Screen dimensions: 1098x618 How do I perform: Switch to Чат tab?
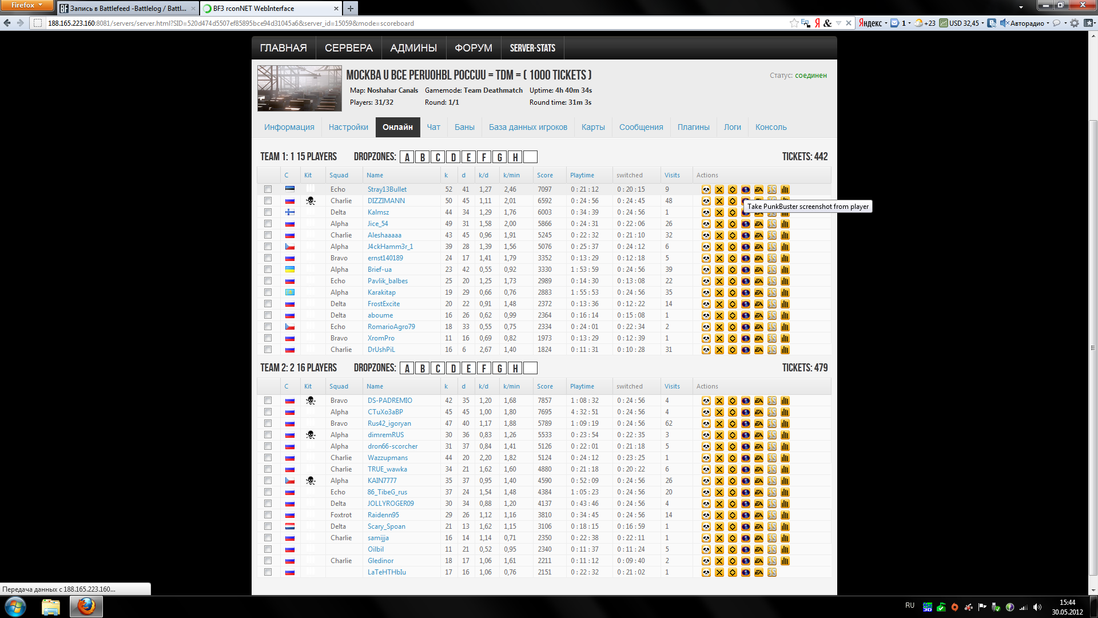point(433,127)
